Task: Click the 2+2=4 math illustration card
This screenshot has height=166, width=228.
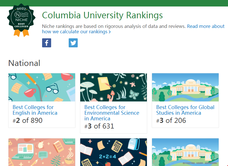Action: pos(114,152)
